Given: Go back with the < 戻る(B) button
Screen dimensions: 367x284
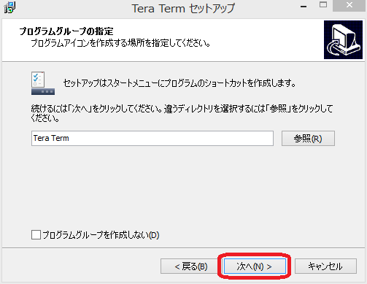Looking at the screenshot, I should click(190, 266).
